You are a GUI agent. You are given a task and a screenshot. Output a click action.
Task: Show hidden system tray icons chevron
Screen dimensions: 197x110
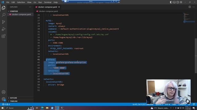pyautogui.click(x=171, y=108)
